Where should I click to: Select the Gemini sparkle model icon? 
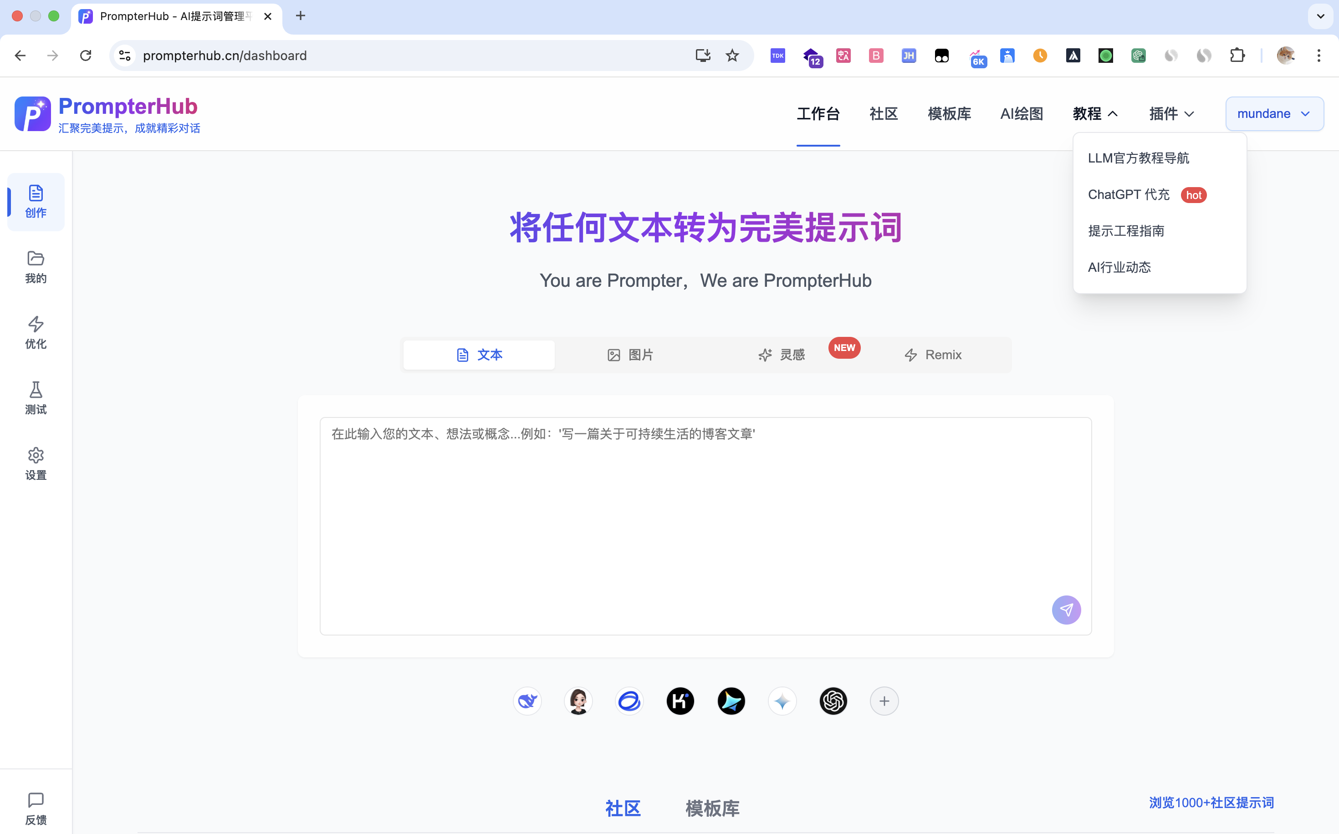click(x=782, y=701)
